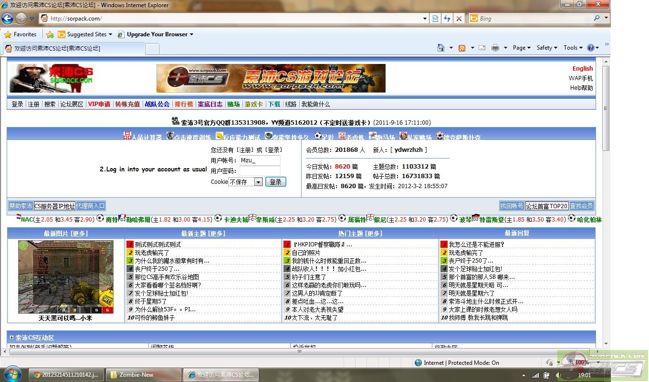Image resolution: width=649 pixels, height=382 pixels.
Task: Select the 排行榜 navigation item
Action: pos(184,104)
